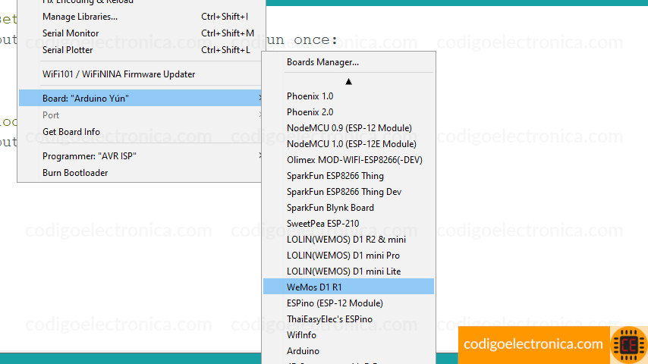
Task: Click the Board submenu arrow
Action: (260, 98)
